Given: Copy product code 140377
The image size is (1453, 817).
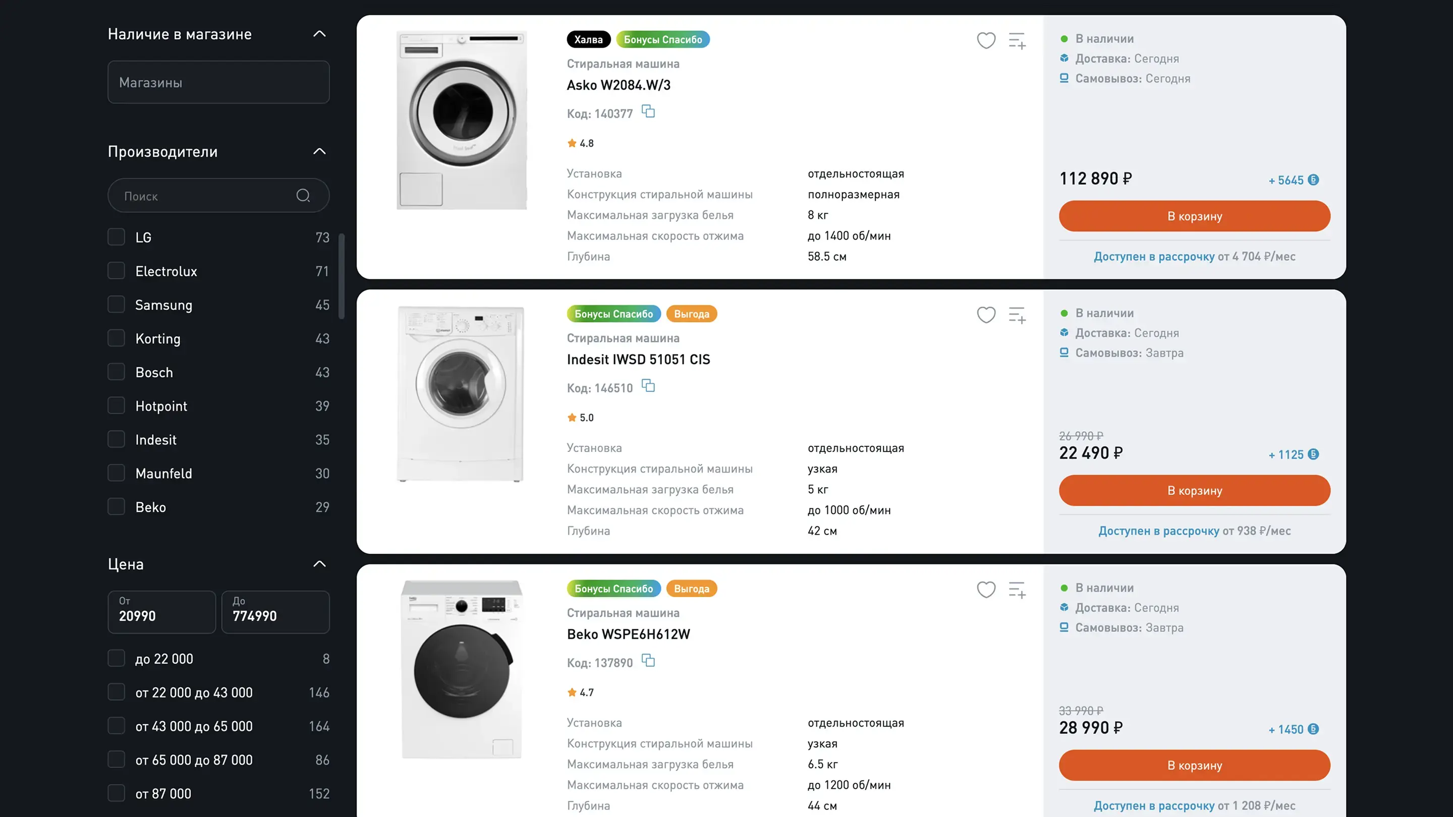Looking at the screenshot, I should [x=649, y=111].
